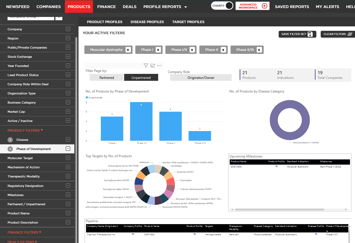355x243 pixels.
Task: Open EDG-5506 product profile link icon
Action: pyautogui.click(x=276, y=167)
